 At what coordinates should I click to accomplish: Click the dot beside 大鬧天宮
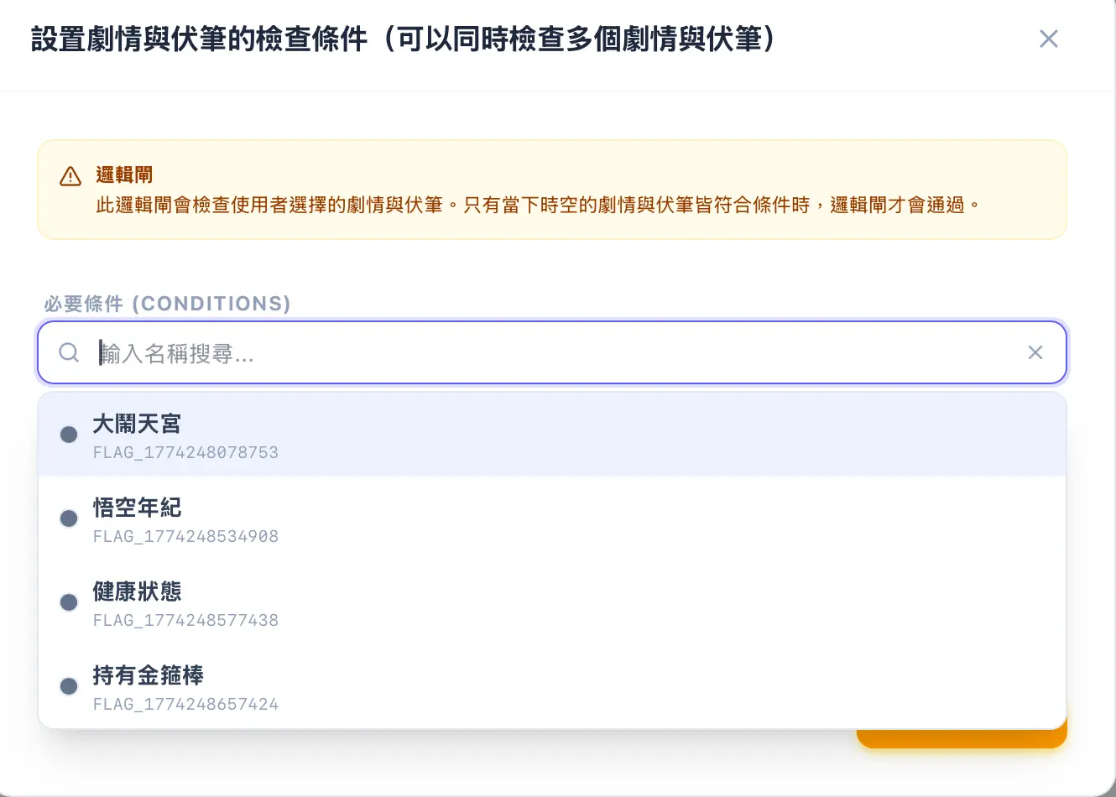(x=69, y=435)
